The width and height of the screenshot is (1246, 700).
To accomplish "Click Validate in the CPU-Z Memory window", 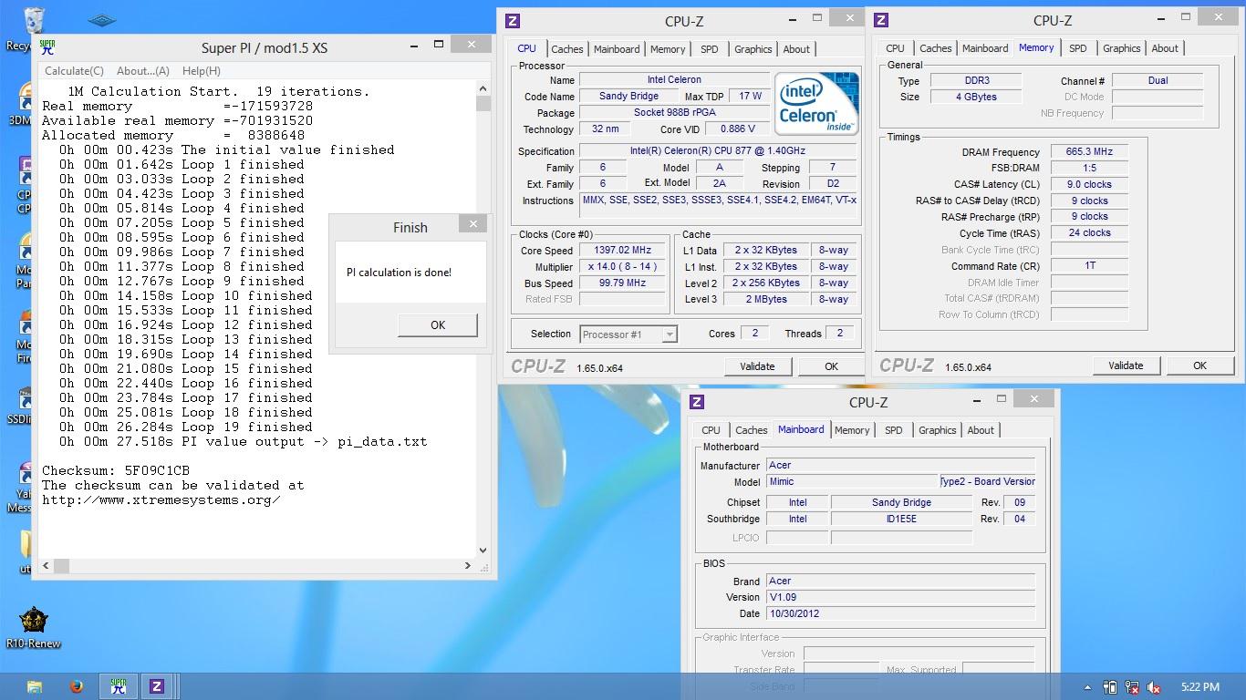I will click(x=1126, y=365).
